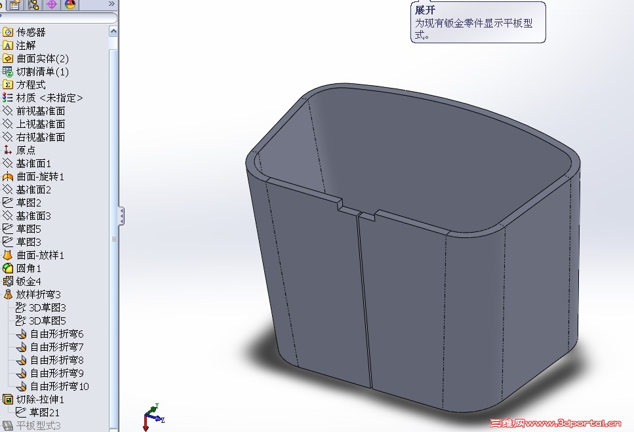
Task: Collapse the FeatureManager panel with side chevron
Action: [x=120, y=216]
